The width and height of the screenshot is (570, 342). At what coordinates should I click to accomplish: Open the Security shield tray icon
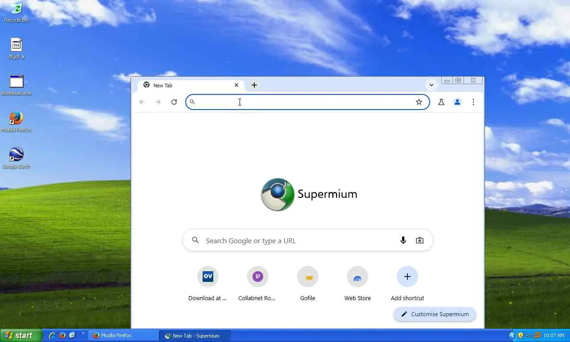tap(521, 335)
